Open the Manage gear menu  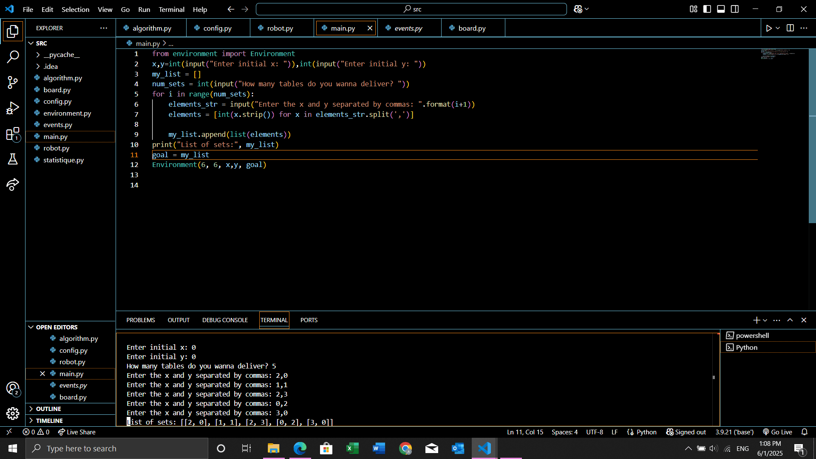coord(13,414)
